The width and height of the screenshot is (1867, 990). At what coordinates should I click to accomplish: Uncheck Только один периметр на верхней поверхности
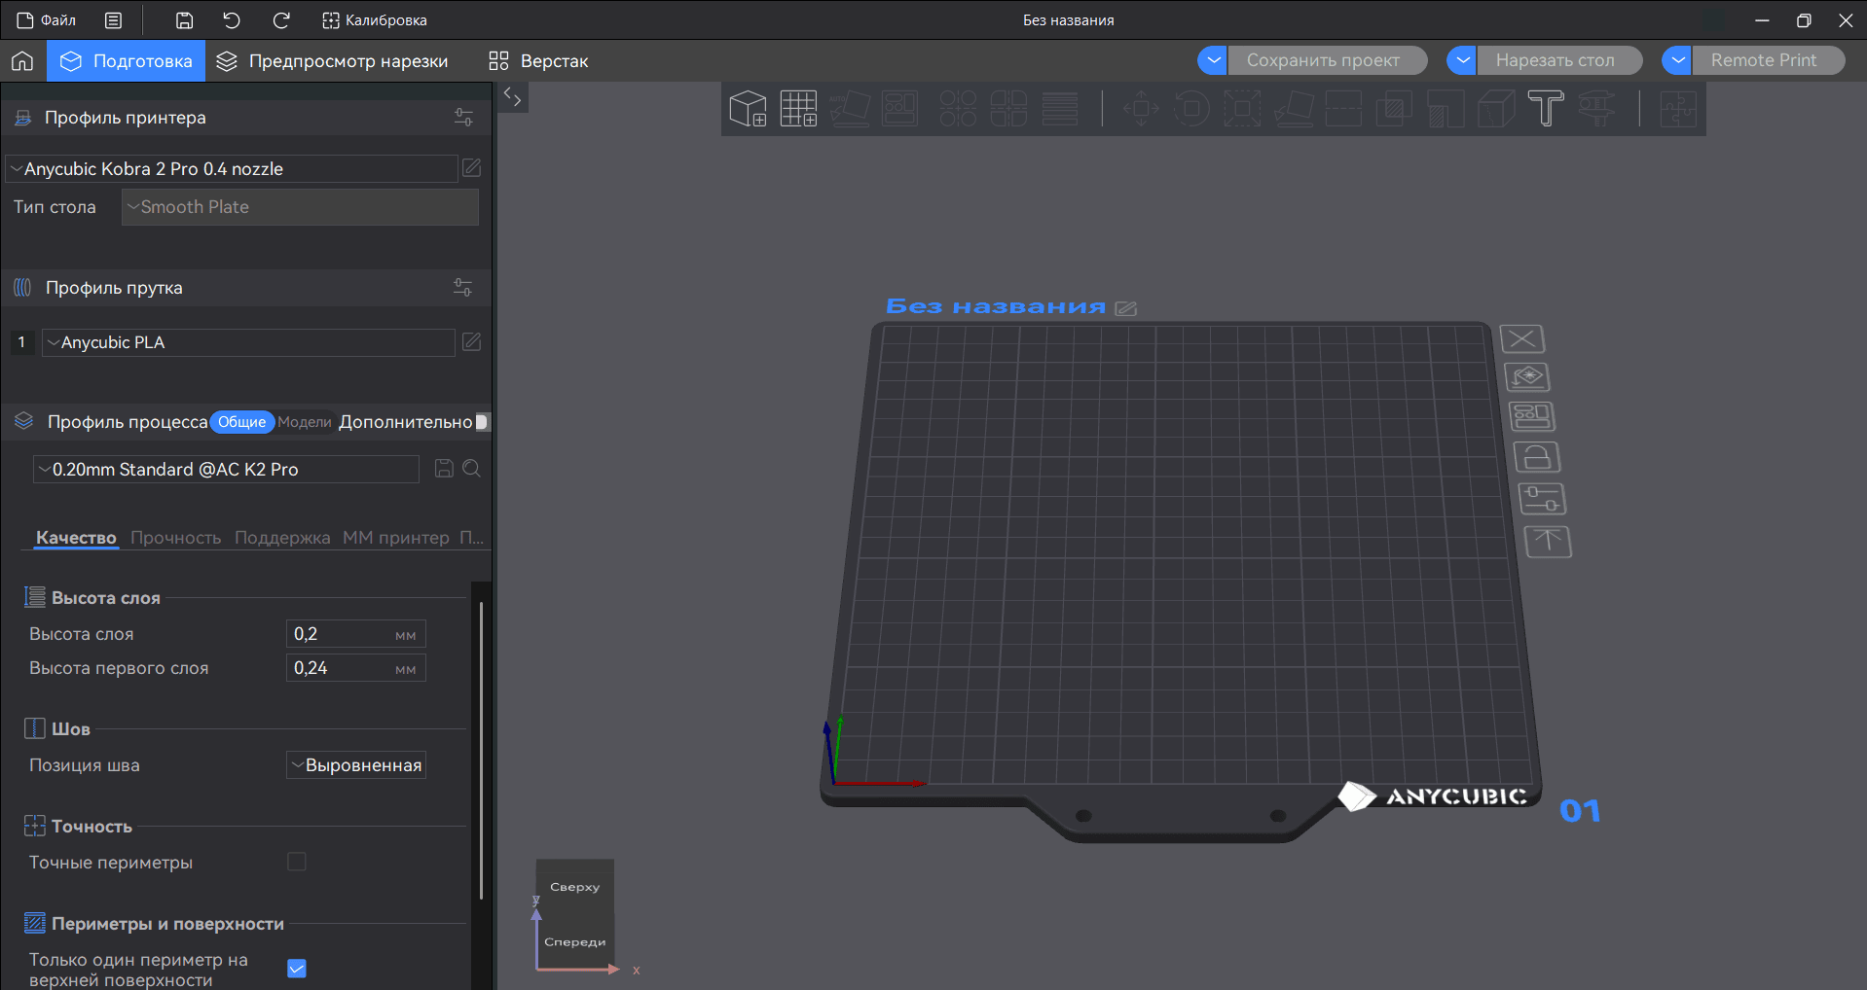point(297,969)
